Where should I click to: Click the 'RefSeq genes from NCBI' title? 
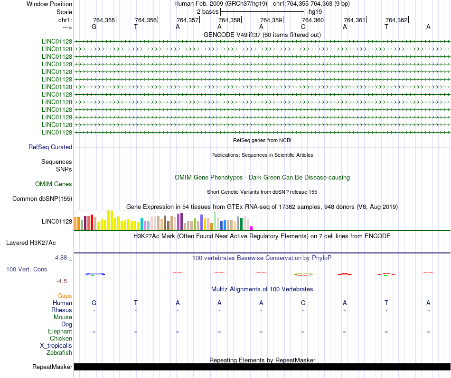pos(262,140)
